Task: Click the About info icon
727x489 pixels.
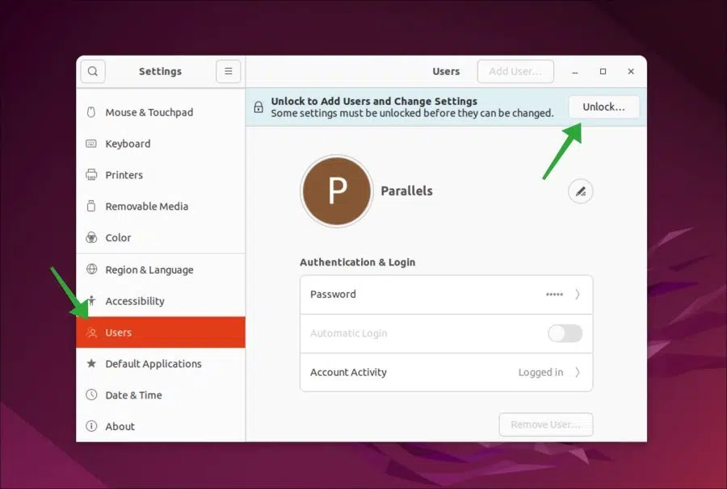Action: pyautogui.click(x=91, y=426)
